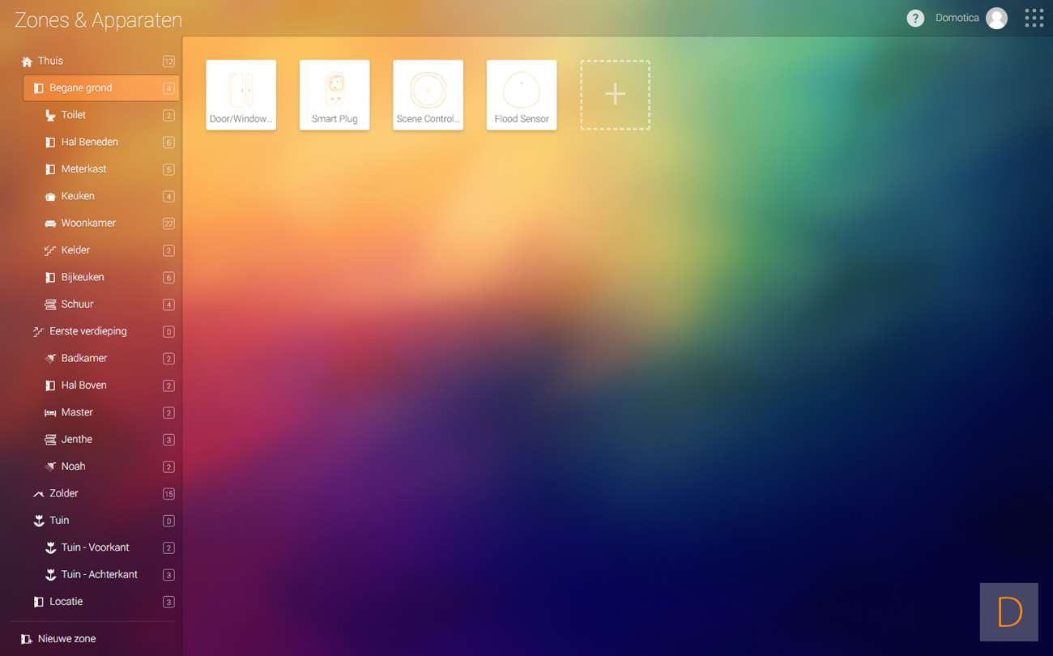Click the Nieuwe zone button

click(66, 639)
